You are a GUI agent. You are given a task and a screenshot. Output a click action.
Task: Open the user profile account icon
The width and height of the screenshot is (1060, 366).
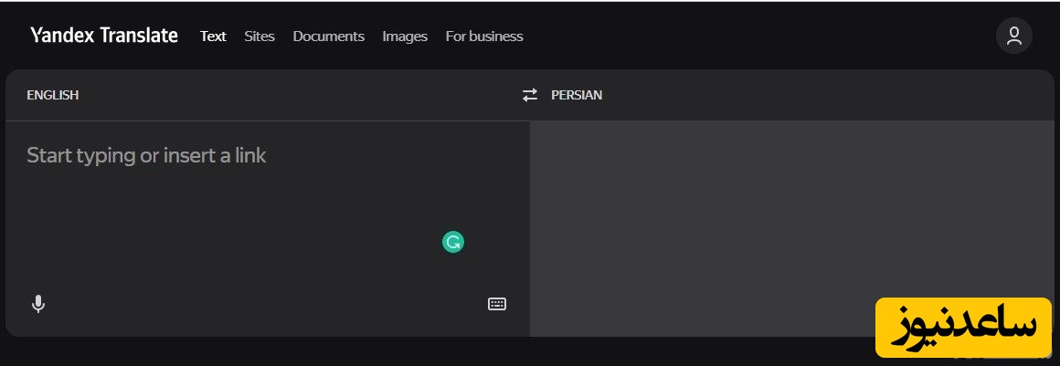1013,37
